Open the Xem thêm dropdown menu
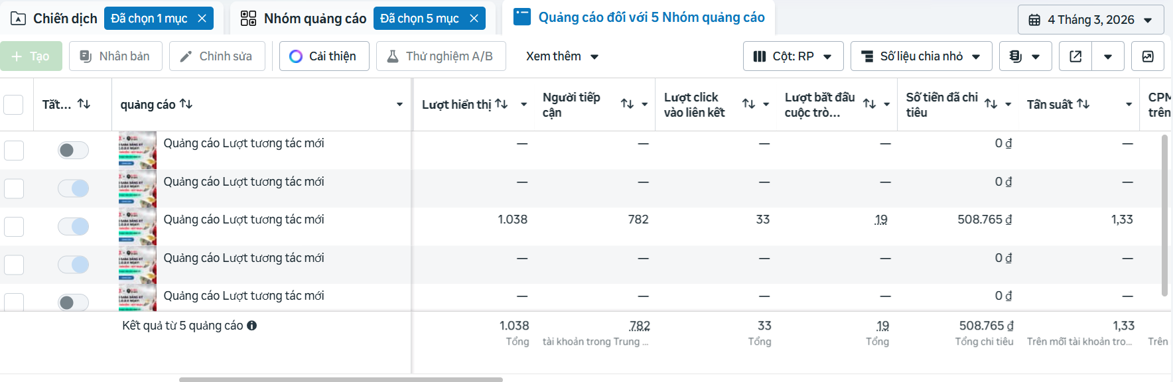 (x=562, y=56)
